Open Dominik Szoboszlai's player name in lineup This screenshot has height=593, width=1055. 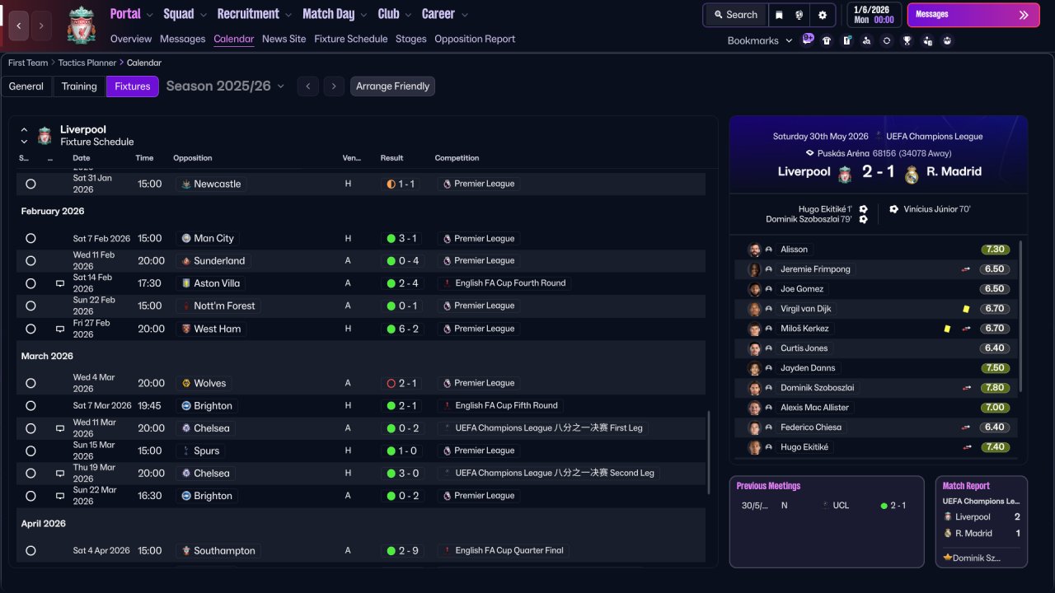tap(818, 388)
